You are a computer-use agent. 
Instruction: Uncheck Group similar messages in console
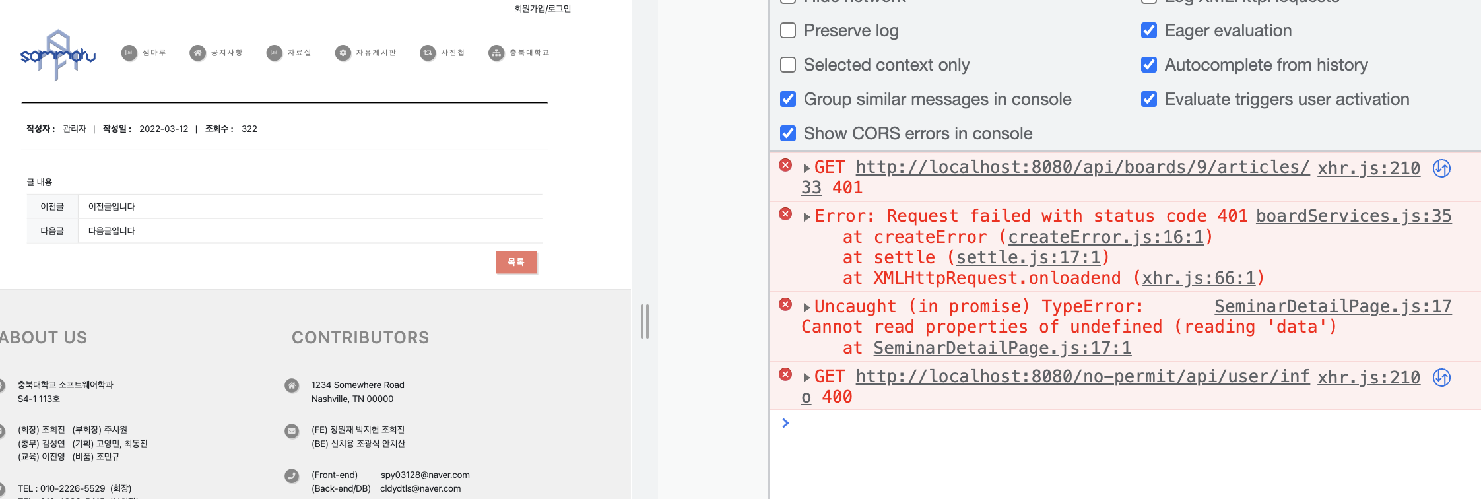click(x=788, y=99)
